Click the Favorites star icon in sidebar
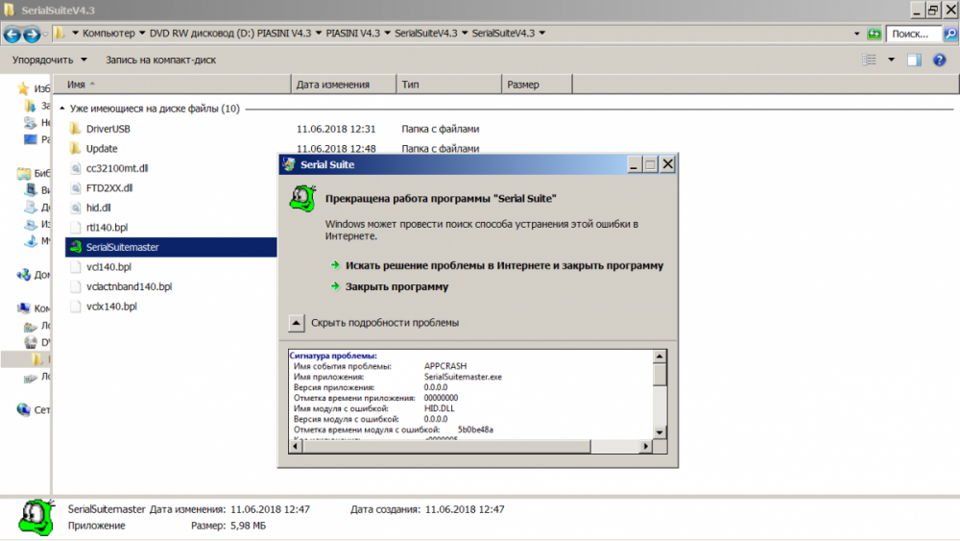 23,88
